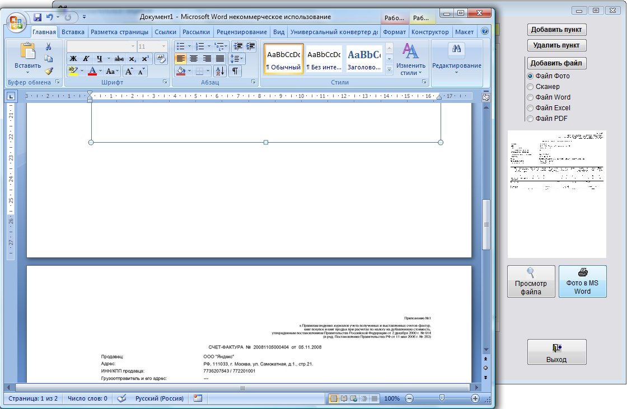This screenshot has width=627, height=409.
Task: Choose the Файл PDF radio button
Action: pyautogui.click(x=530, y=118)
